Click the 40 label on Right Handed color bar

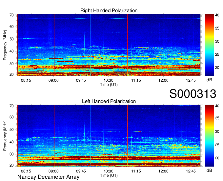217,15
